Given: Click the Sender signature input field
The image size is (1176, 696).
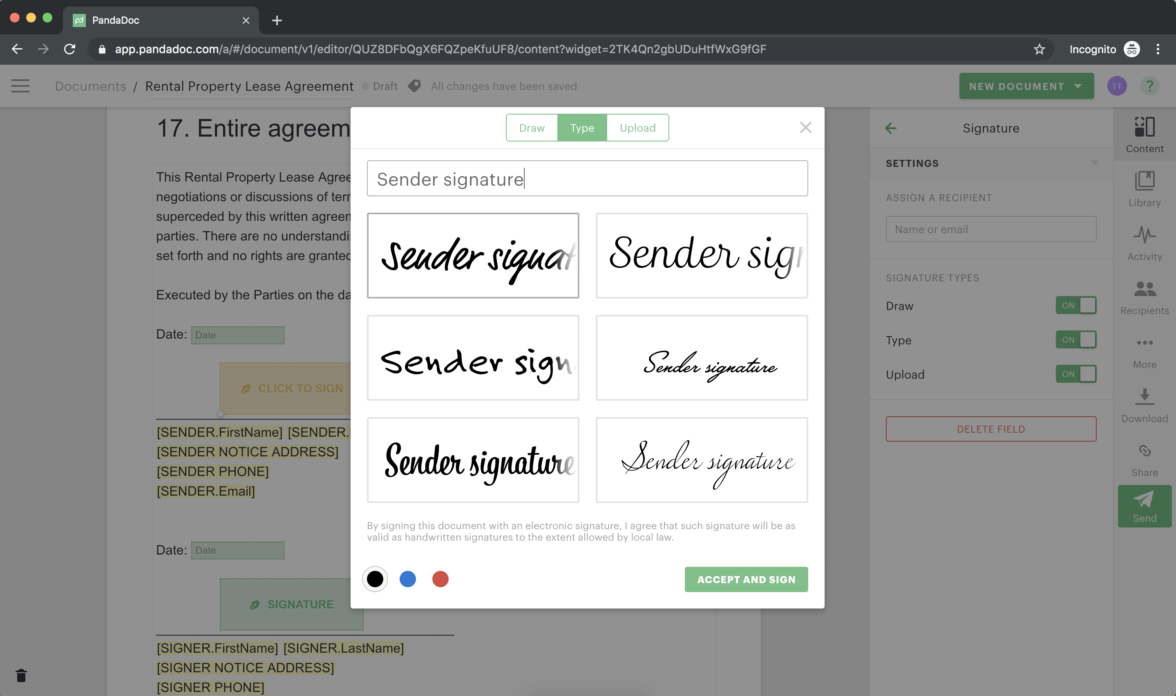Looking at the screenshot, I should click(588, 178).
